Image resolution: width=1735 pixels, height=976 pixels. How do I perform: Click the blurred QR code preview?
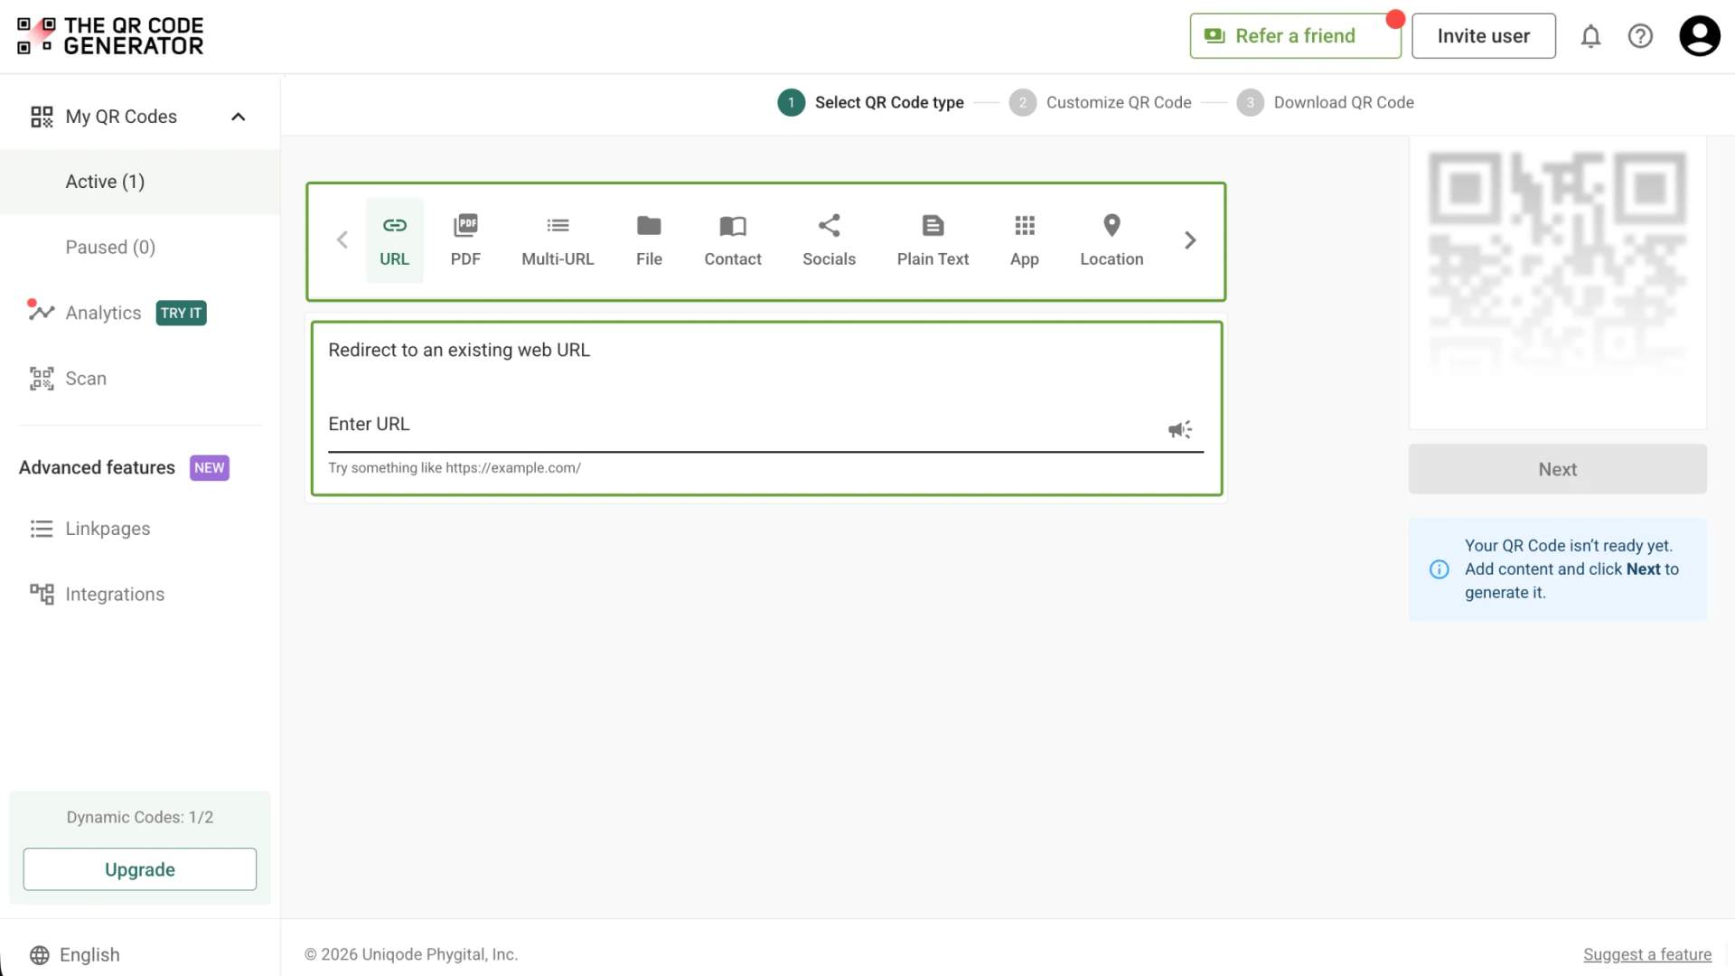1557,263
